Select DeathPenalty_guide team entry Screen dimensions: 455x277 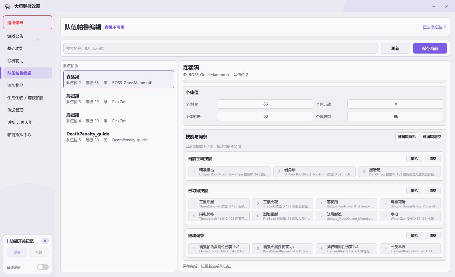[x=119, y=137]
